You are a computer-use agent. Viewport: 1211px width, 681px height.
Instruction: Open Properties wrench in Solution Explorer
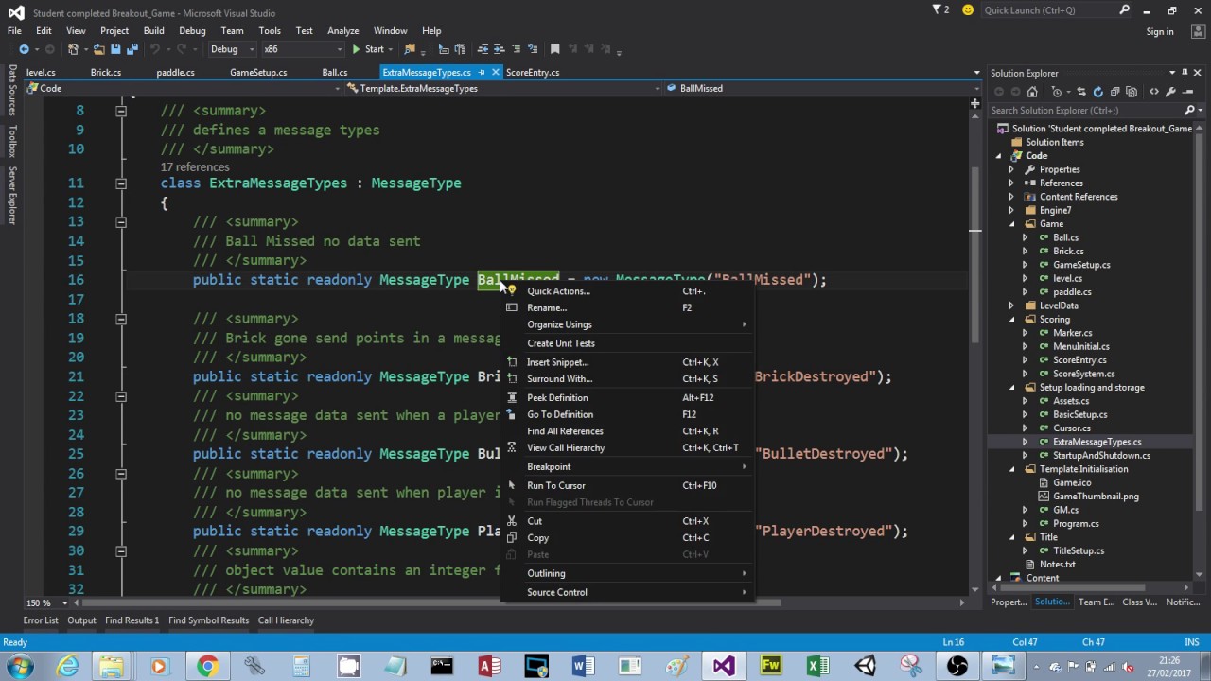(1170, 92)
